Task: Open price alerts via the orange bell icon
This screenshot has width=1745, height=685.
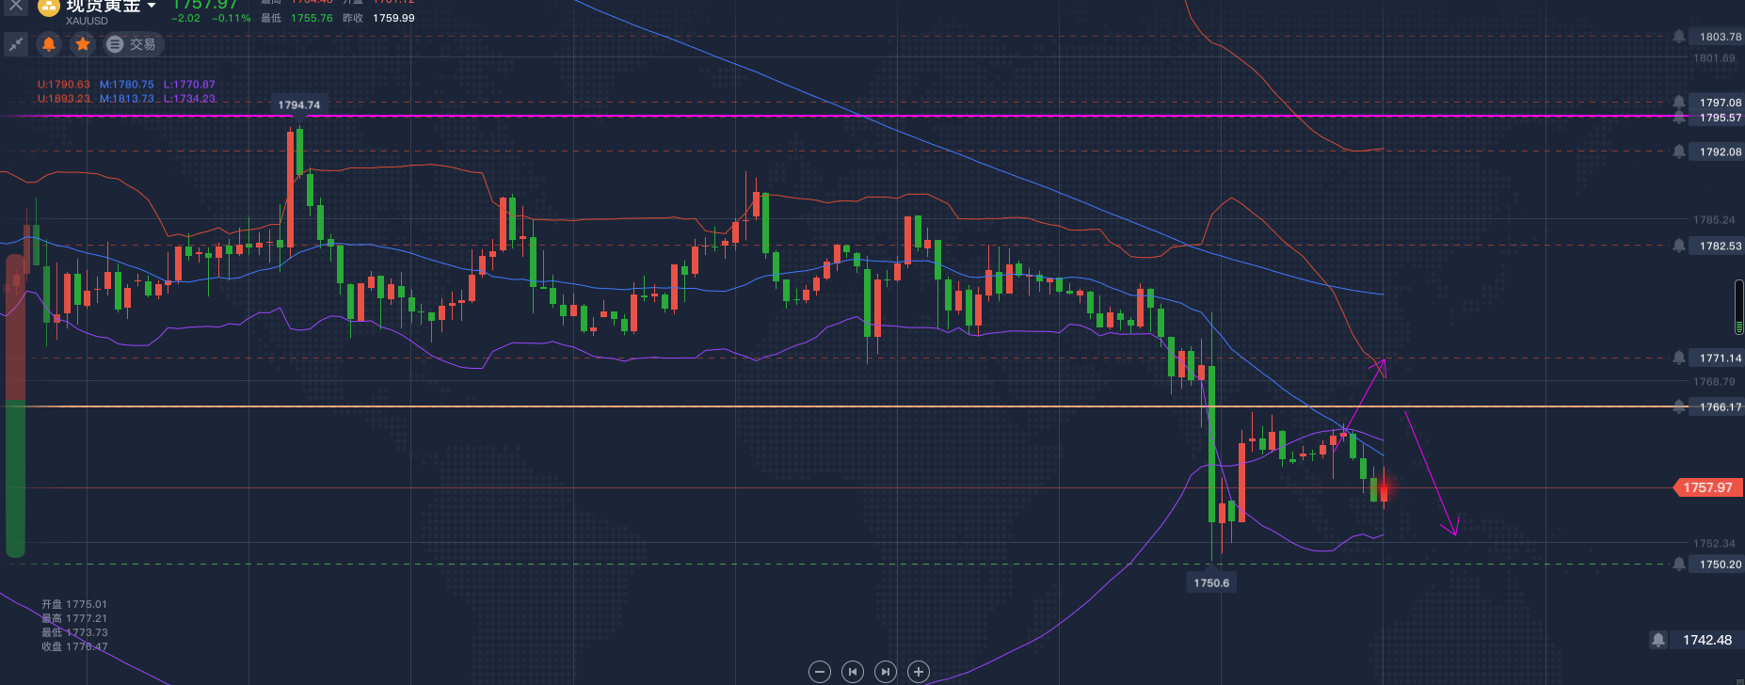Action: (x=49, y=44)
